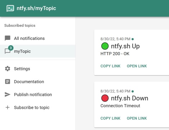The image size is (169, 130).
Task: Click the unread dot on ntfy.sh Down notification
Action: tap(133, 91)
